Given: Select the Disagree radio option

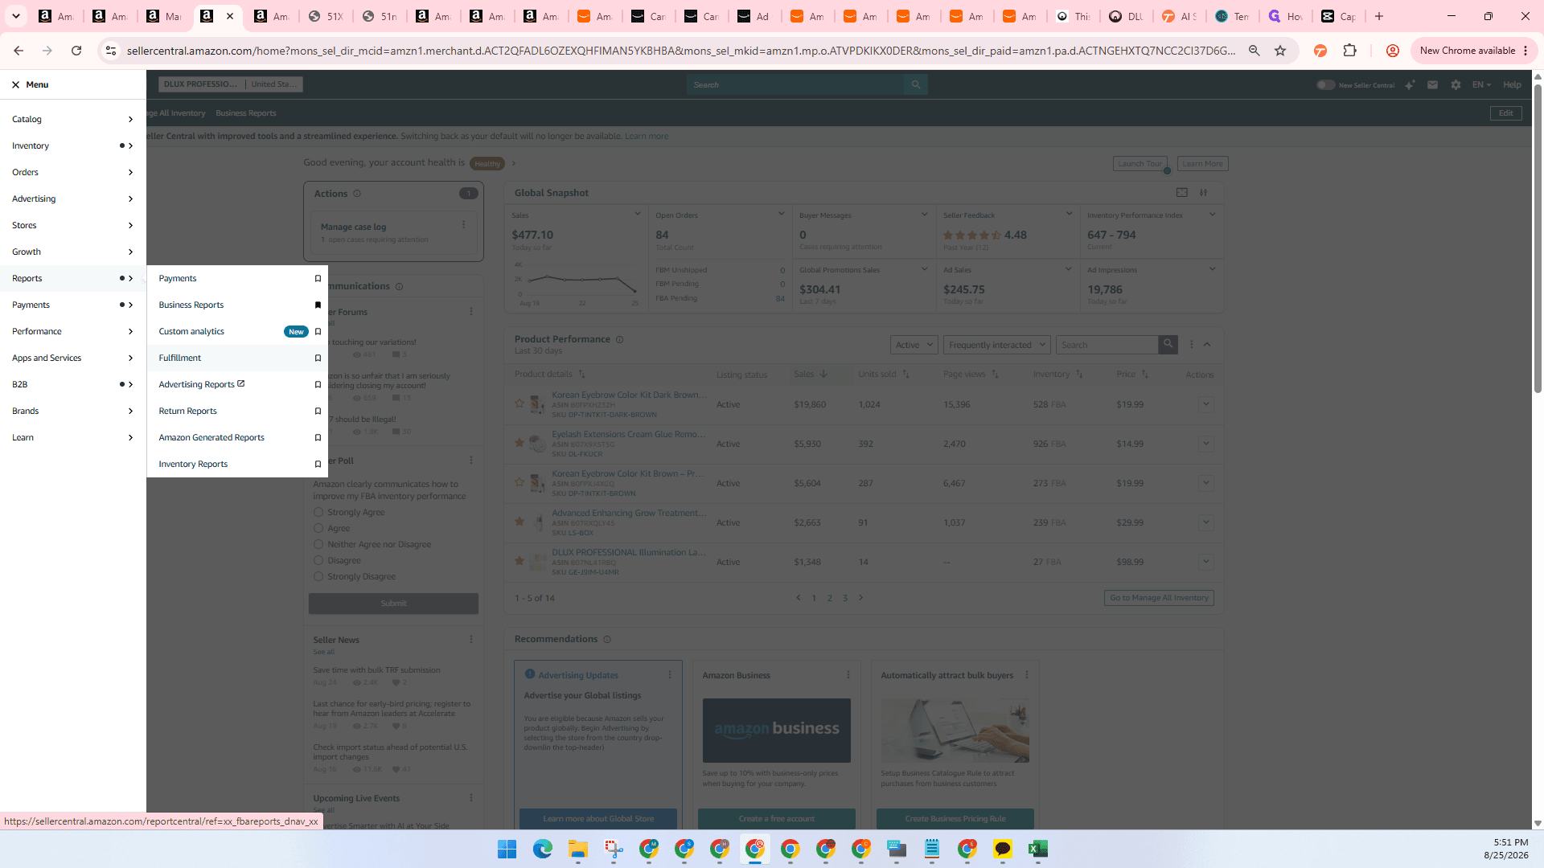Looking at the screenshot, I should (x=318, y=560).
